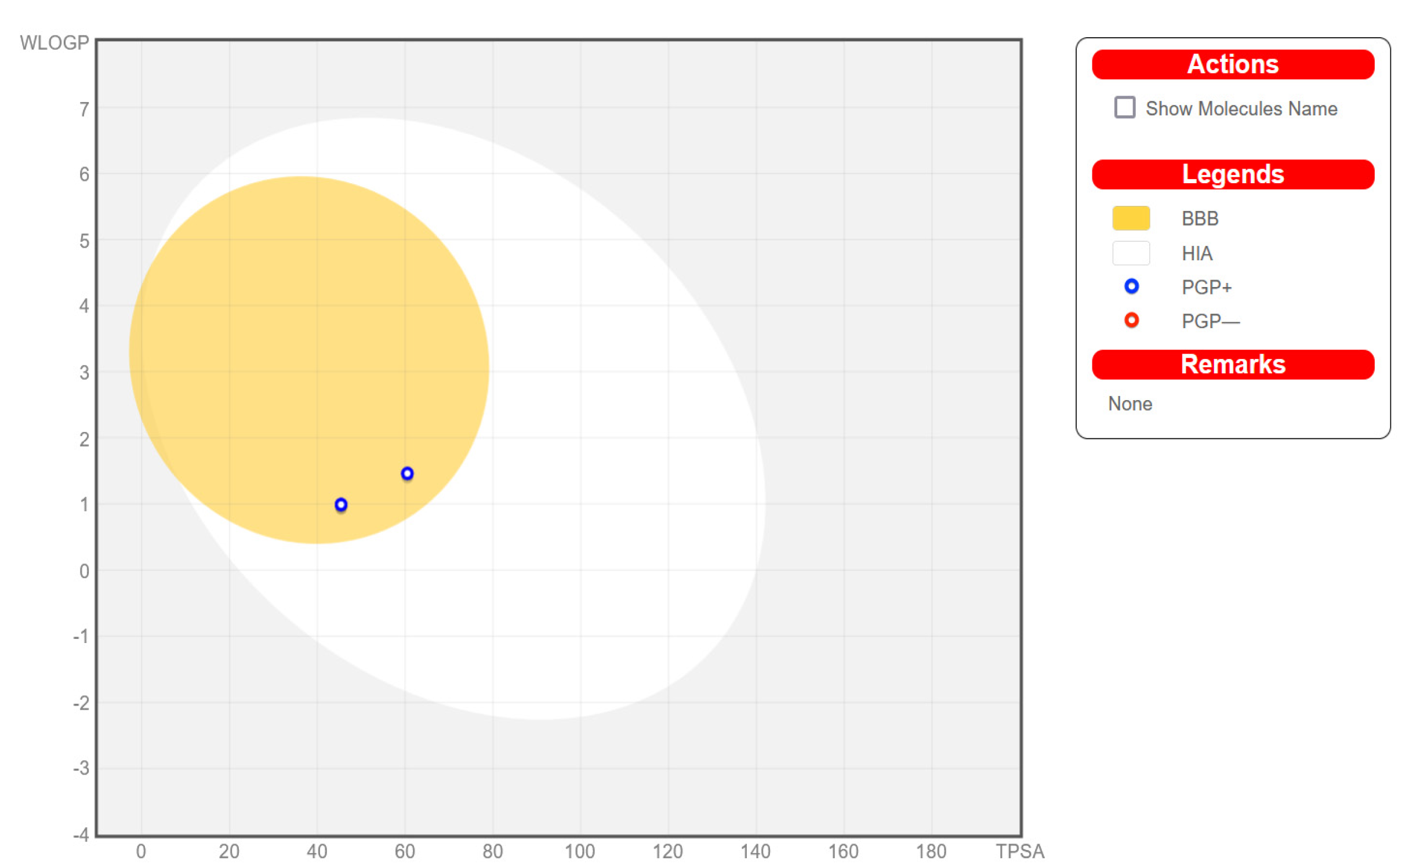The image size is (1402, 868).
Task: Click the blue molecule point near TPSA 45
Action: [x=341, y=504]
